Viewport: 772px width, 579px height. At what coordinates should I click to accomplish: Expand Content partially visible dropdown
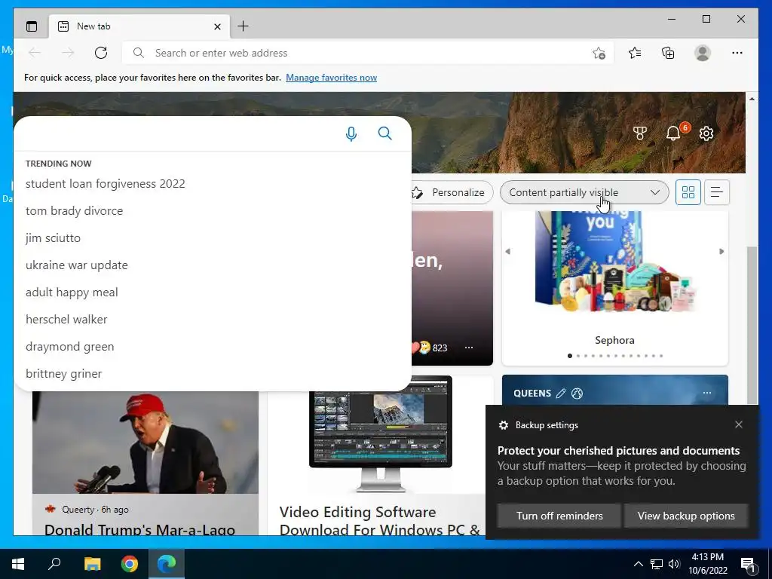coord(584,192)
